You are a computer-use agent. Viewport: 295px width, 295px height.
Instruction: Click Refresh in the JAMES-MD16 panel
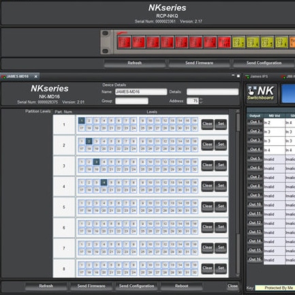coord(46,286)
